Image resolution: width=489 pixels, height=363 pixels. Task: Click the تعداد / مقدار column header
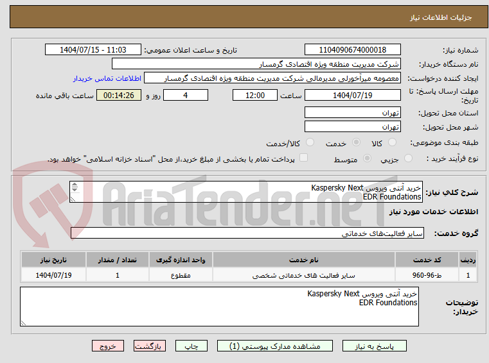117,260
